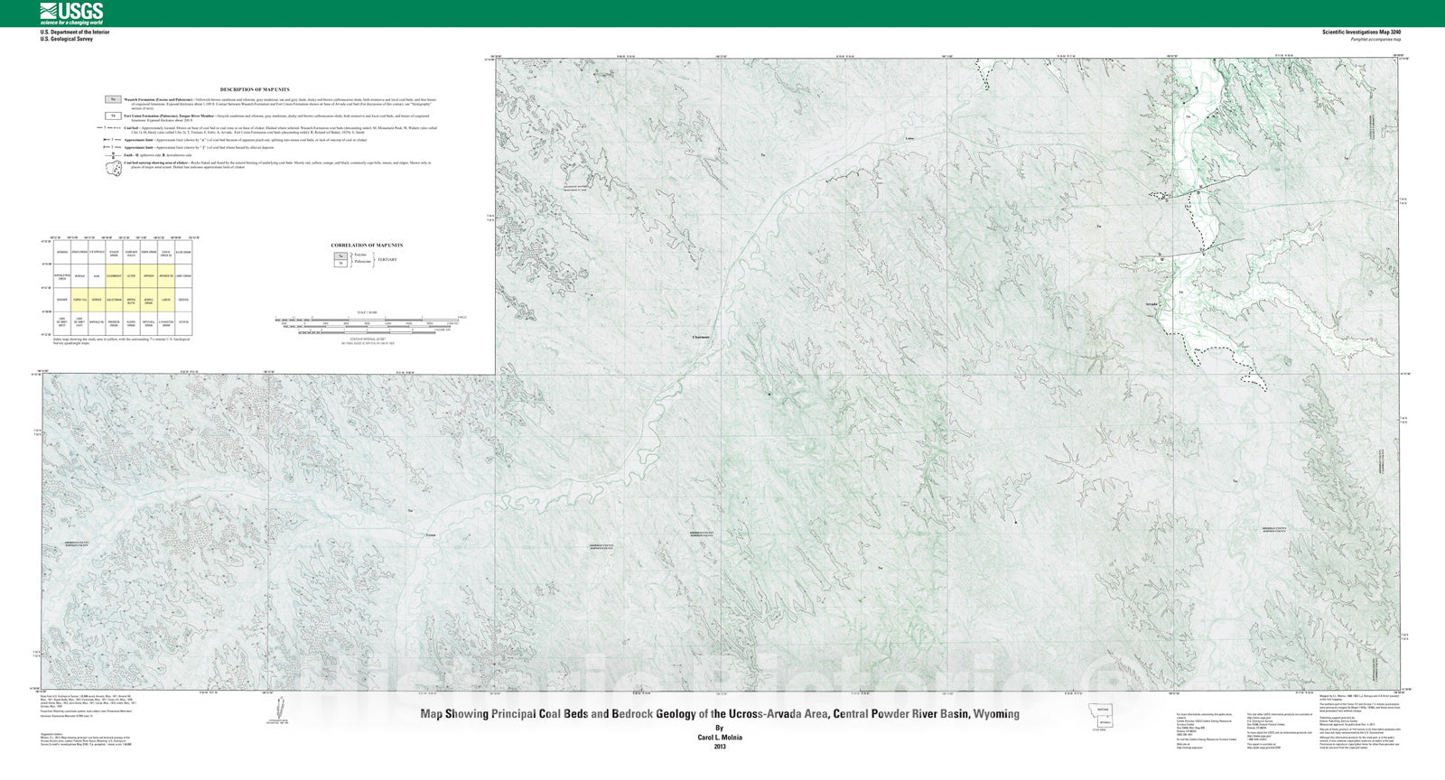Click the ARVADA NE cell in the index map

(165, 275)
